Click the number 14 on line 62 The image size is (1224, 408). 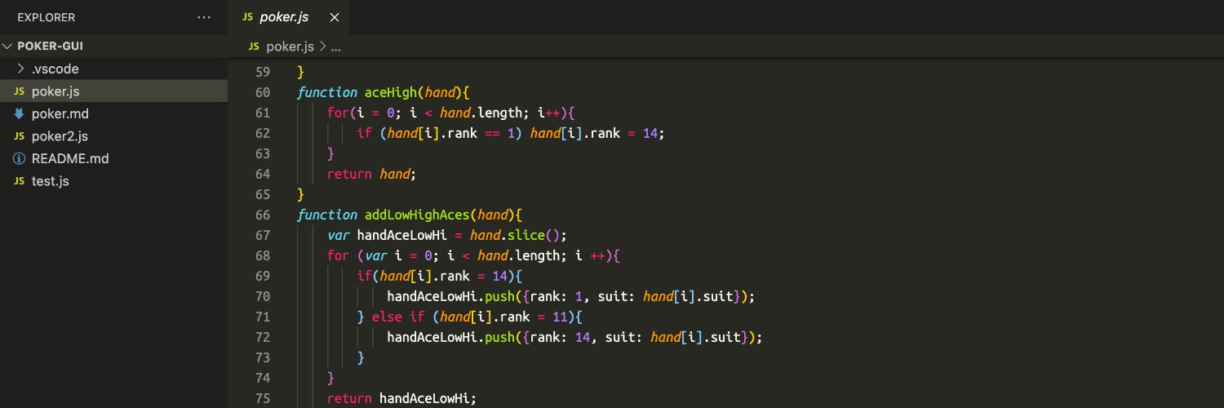pyautogui.click(x=650, y=133)
